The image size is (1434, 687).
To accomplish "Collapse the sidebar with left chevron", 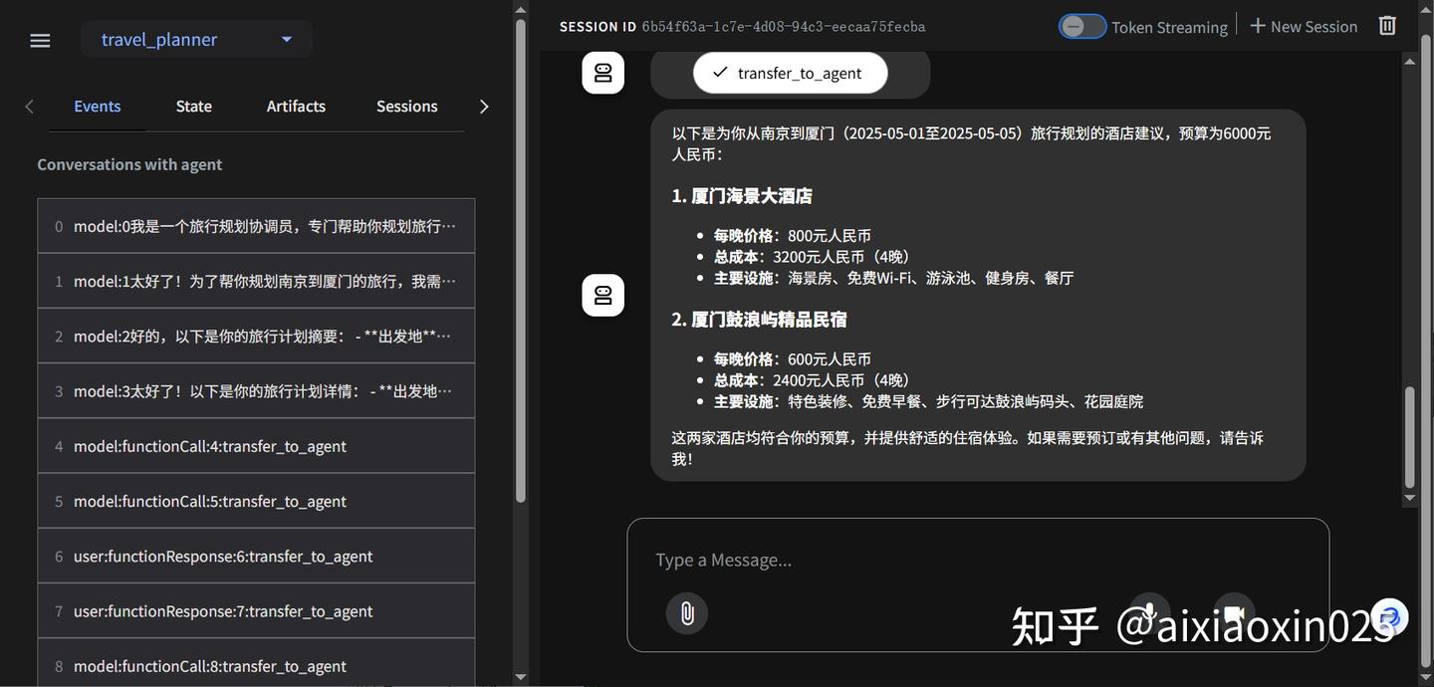I will (x=29, y=106).
